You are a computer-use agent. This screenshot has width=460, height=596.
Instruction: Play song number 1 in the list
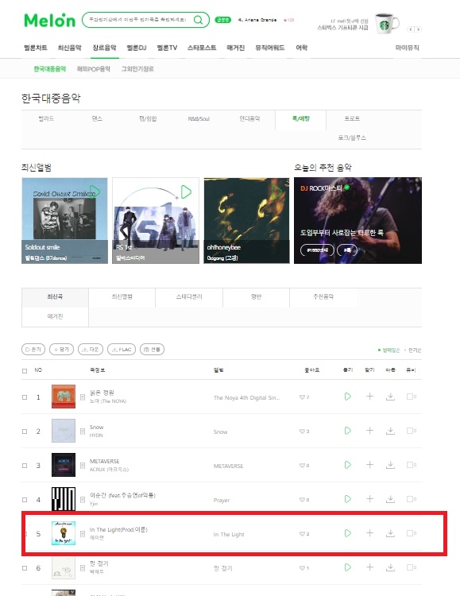pos(347,397)
